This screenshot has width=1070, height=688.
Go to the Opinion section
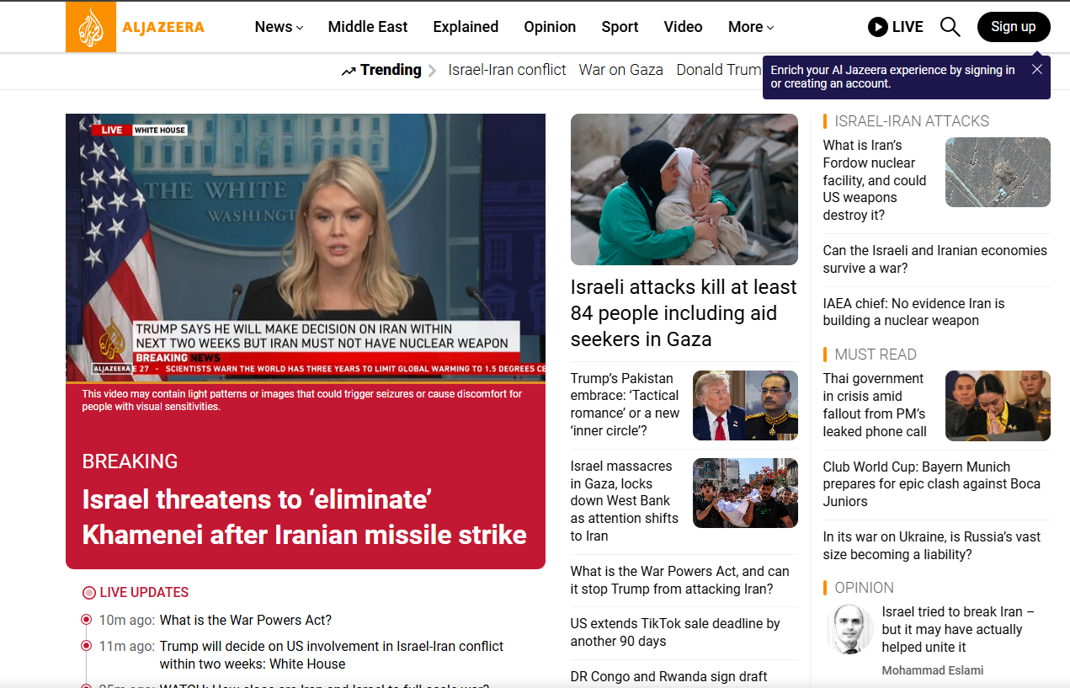pos(550,27)
